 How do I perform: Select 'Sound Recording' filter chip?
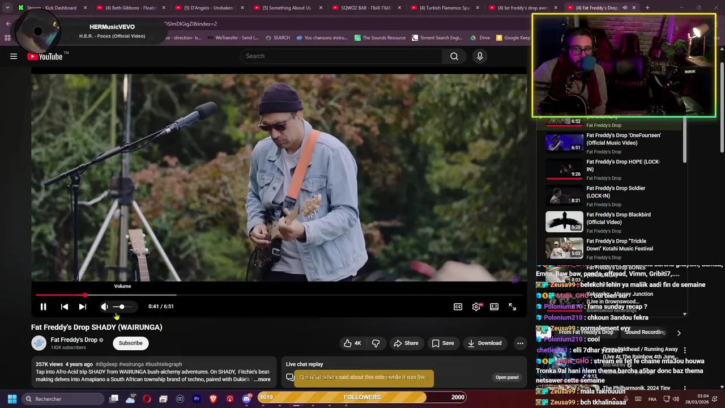point(645,333)
